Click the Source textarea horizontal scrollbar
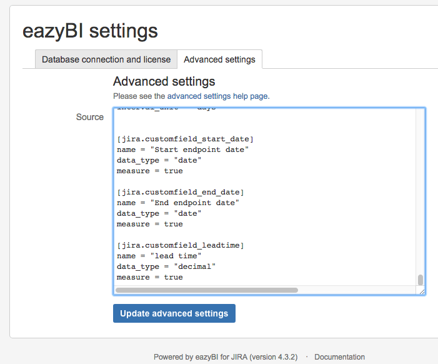438x364 pixels. 207,290
